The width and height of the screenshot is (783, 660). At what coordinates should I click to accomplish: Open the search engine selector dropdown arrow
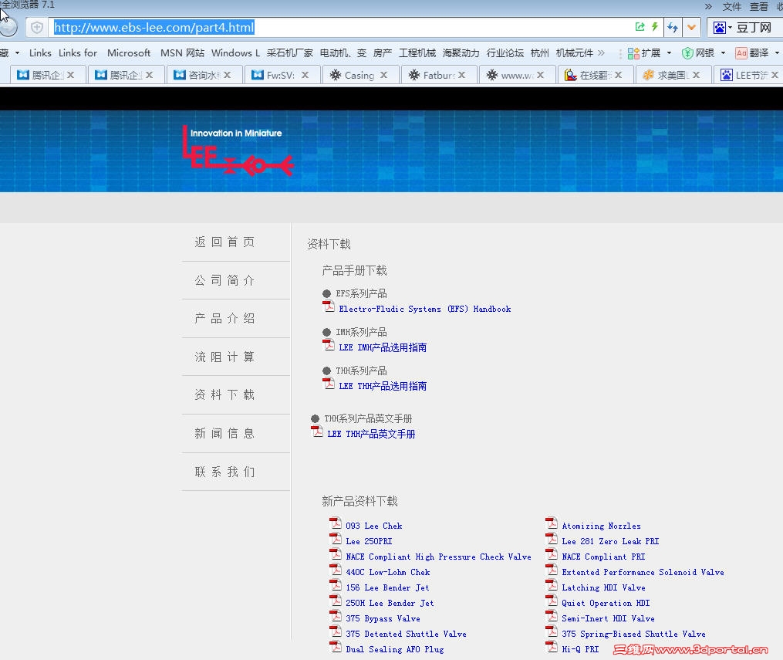click(730, 28)
